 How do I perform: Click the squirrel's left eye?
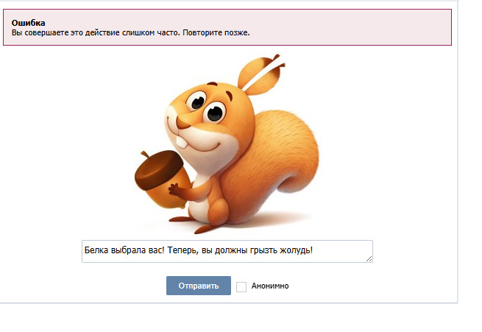(198, 102)
